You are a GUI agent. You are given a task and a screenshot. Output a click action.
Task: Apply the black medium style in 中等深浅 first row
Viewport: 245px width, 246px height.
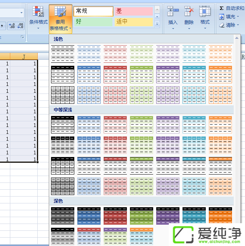62,125
